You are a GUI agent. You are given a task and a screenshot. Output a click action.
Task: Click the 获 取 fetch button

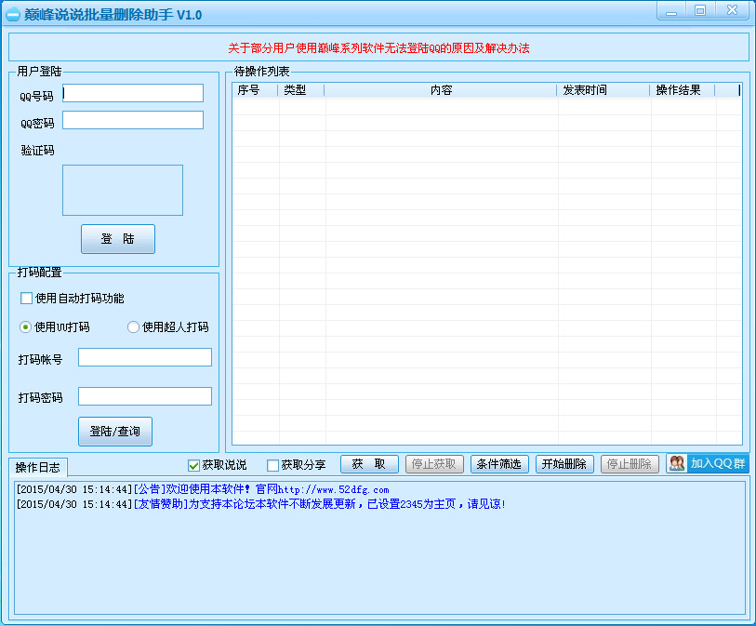(x=369, y=464)
